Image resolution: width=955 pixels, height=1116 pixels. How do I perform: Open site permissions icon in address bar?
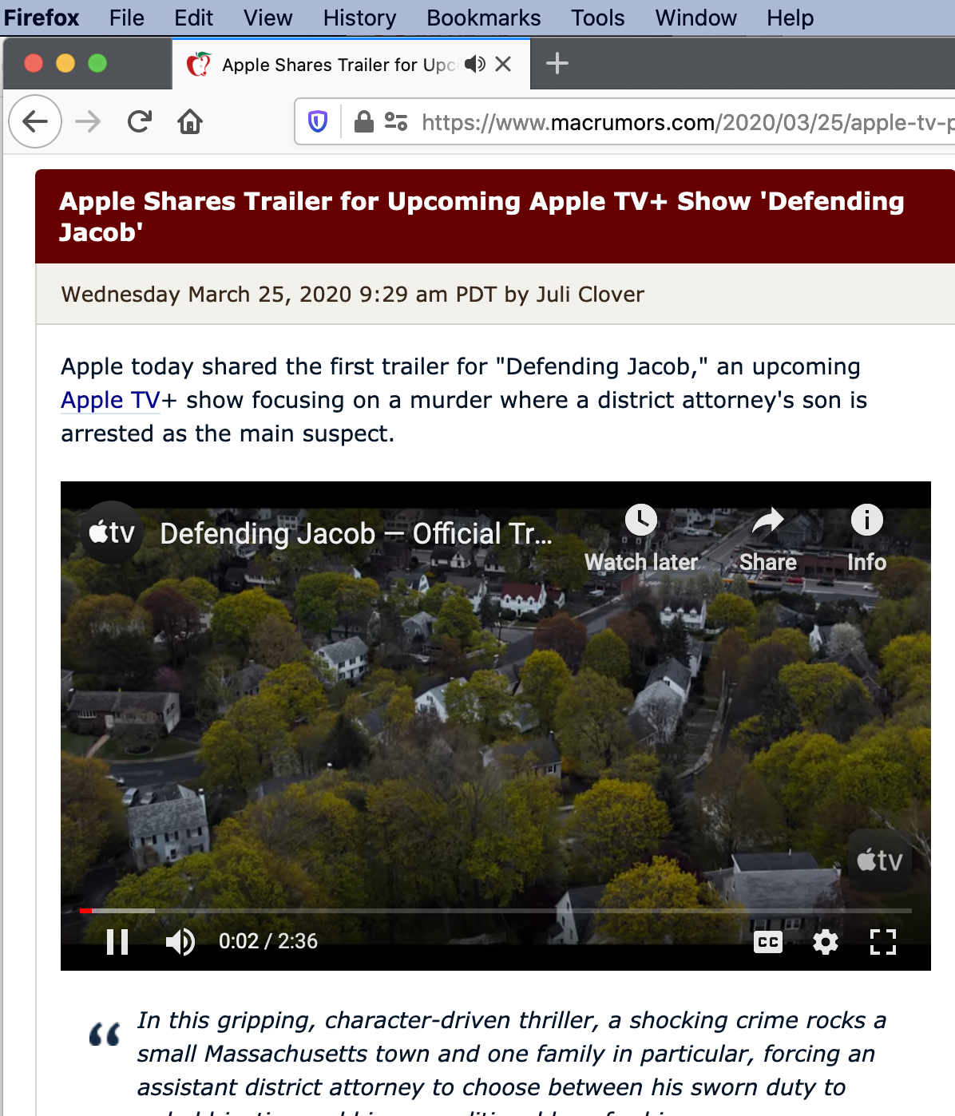pyautogui.click(x=396, y=121)
